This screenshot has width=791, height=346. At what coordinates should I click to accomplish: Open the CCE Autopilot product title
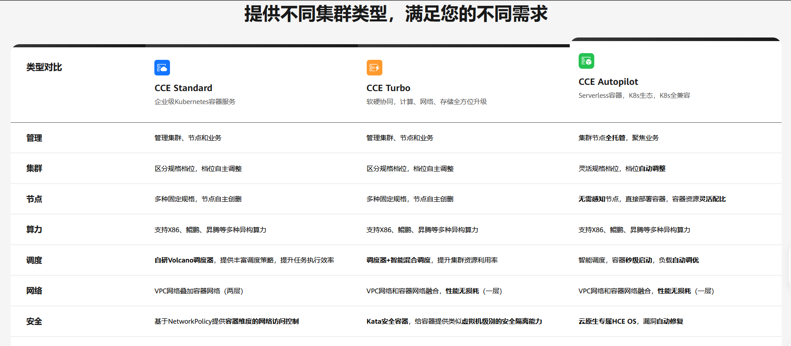click(x=608, y=82)
